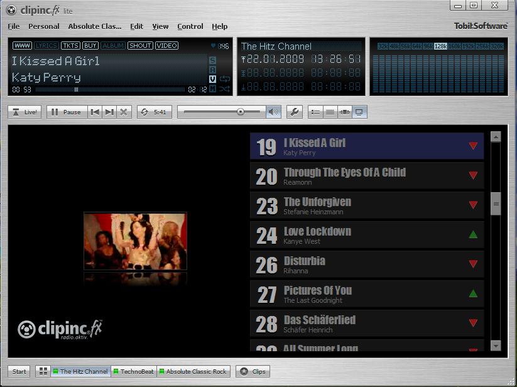Select chart entry 24 Love Lockdown
Image resolution: width=517 pixels, height=387 pixels.
pos(367,235)
